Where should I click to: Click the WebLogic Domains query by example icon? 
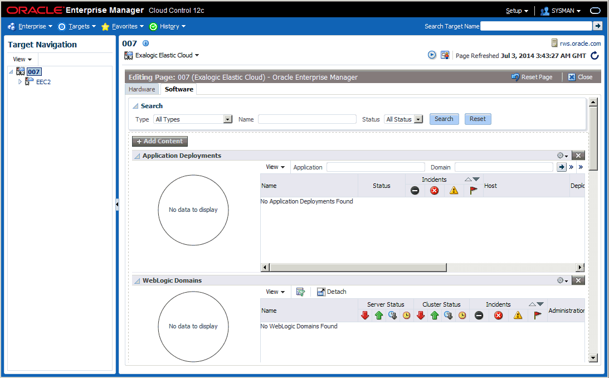pos(301,292)
